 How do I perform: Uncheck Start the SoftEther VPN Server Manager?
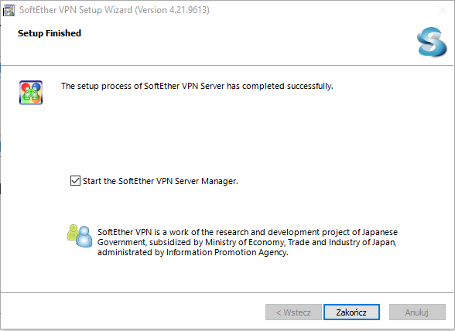[75, 180]
